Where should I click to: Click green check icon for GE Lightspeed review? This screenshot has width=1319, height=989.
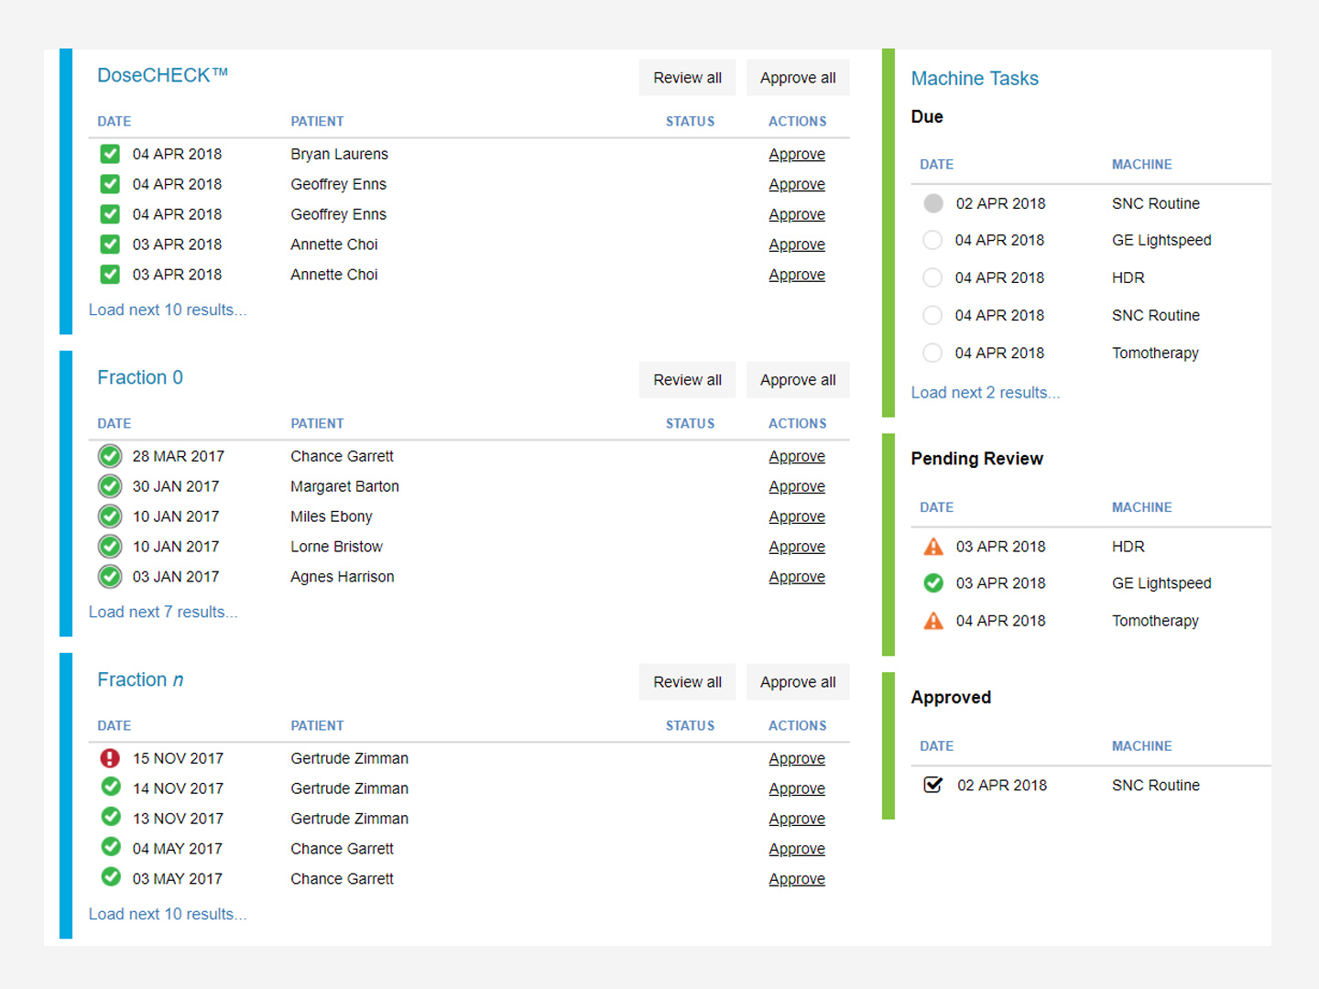pyautogui.click(x=933, y=583)
